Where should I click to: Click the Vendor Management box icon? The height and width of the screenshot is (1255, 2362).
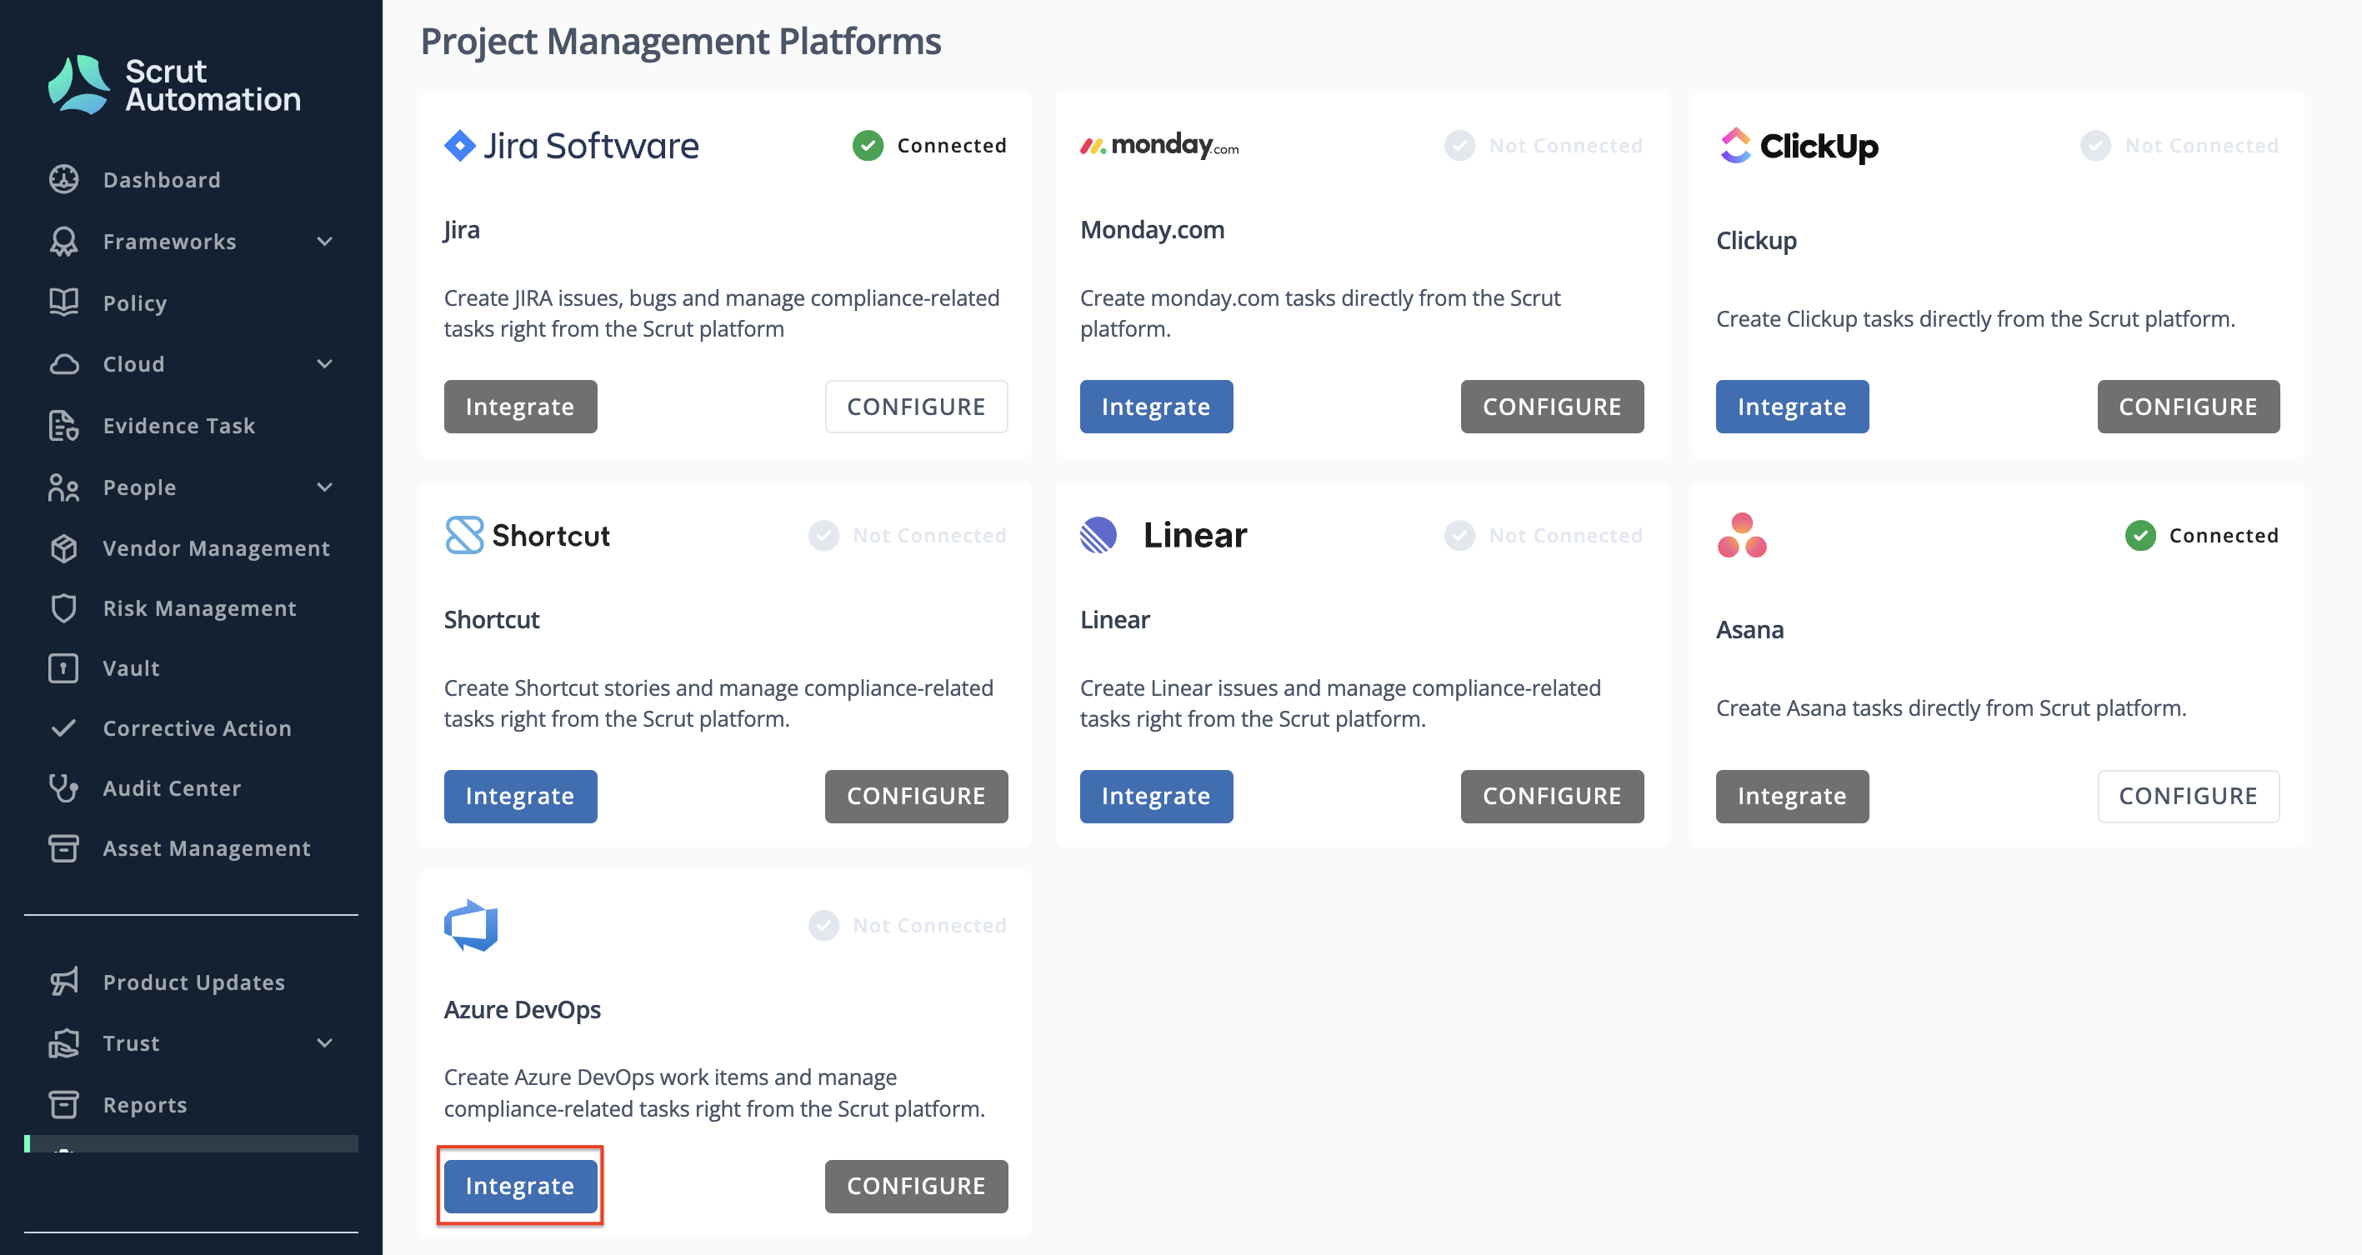(x=63, y=548)
